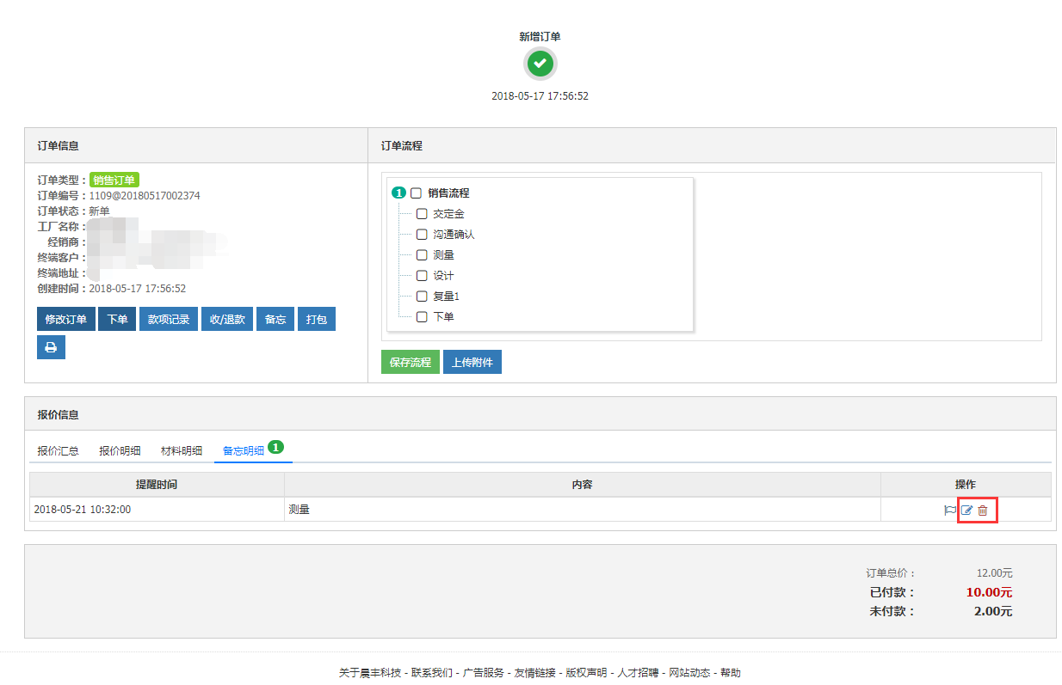The width and height of the screenshot is (1062, 685).
Task: Check the 销售流程 root checkbox
Action: (417, 193)
